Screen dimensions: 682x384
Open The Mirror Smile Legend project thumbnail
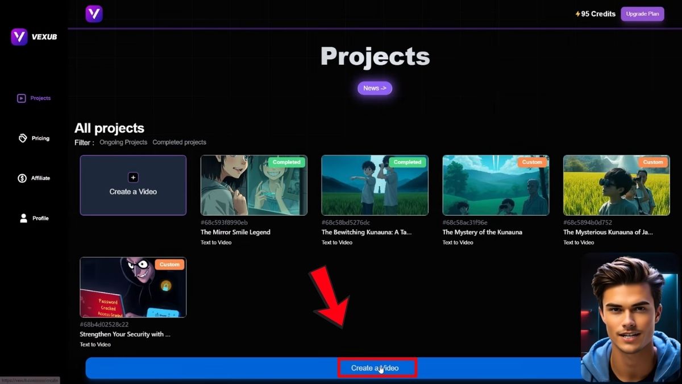253,185
